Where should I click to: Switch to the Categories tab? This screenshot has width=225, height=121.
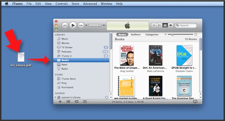coord(152,35)
